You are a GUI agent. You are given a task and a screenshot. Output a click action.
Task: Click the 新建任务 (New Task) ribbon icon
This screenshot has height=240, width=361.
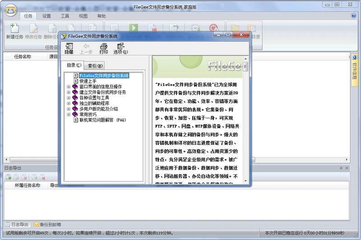click(x=14, y=31)
